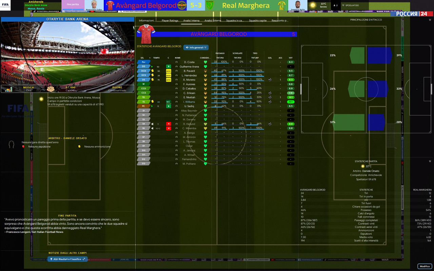Select the S4 substitute slot pill
The width and height of the screenshot is (434, 271).
tap(143, 124)
